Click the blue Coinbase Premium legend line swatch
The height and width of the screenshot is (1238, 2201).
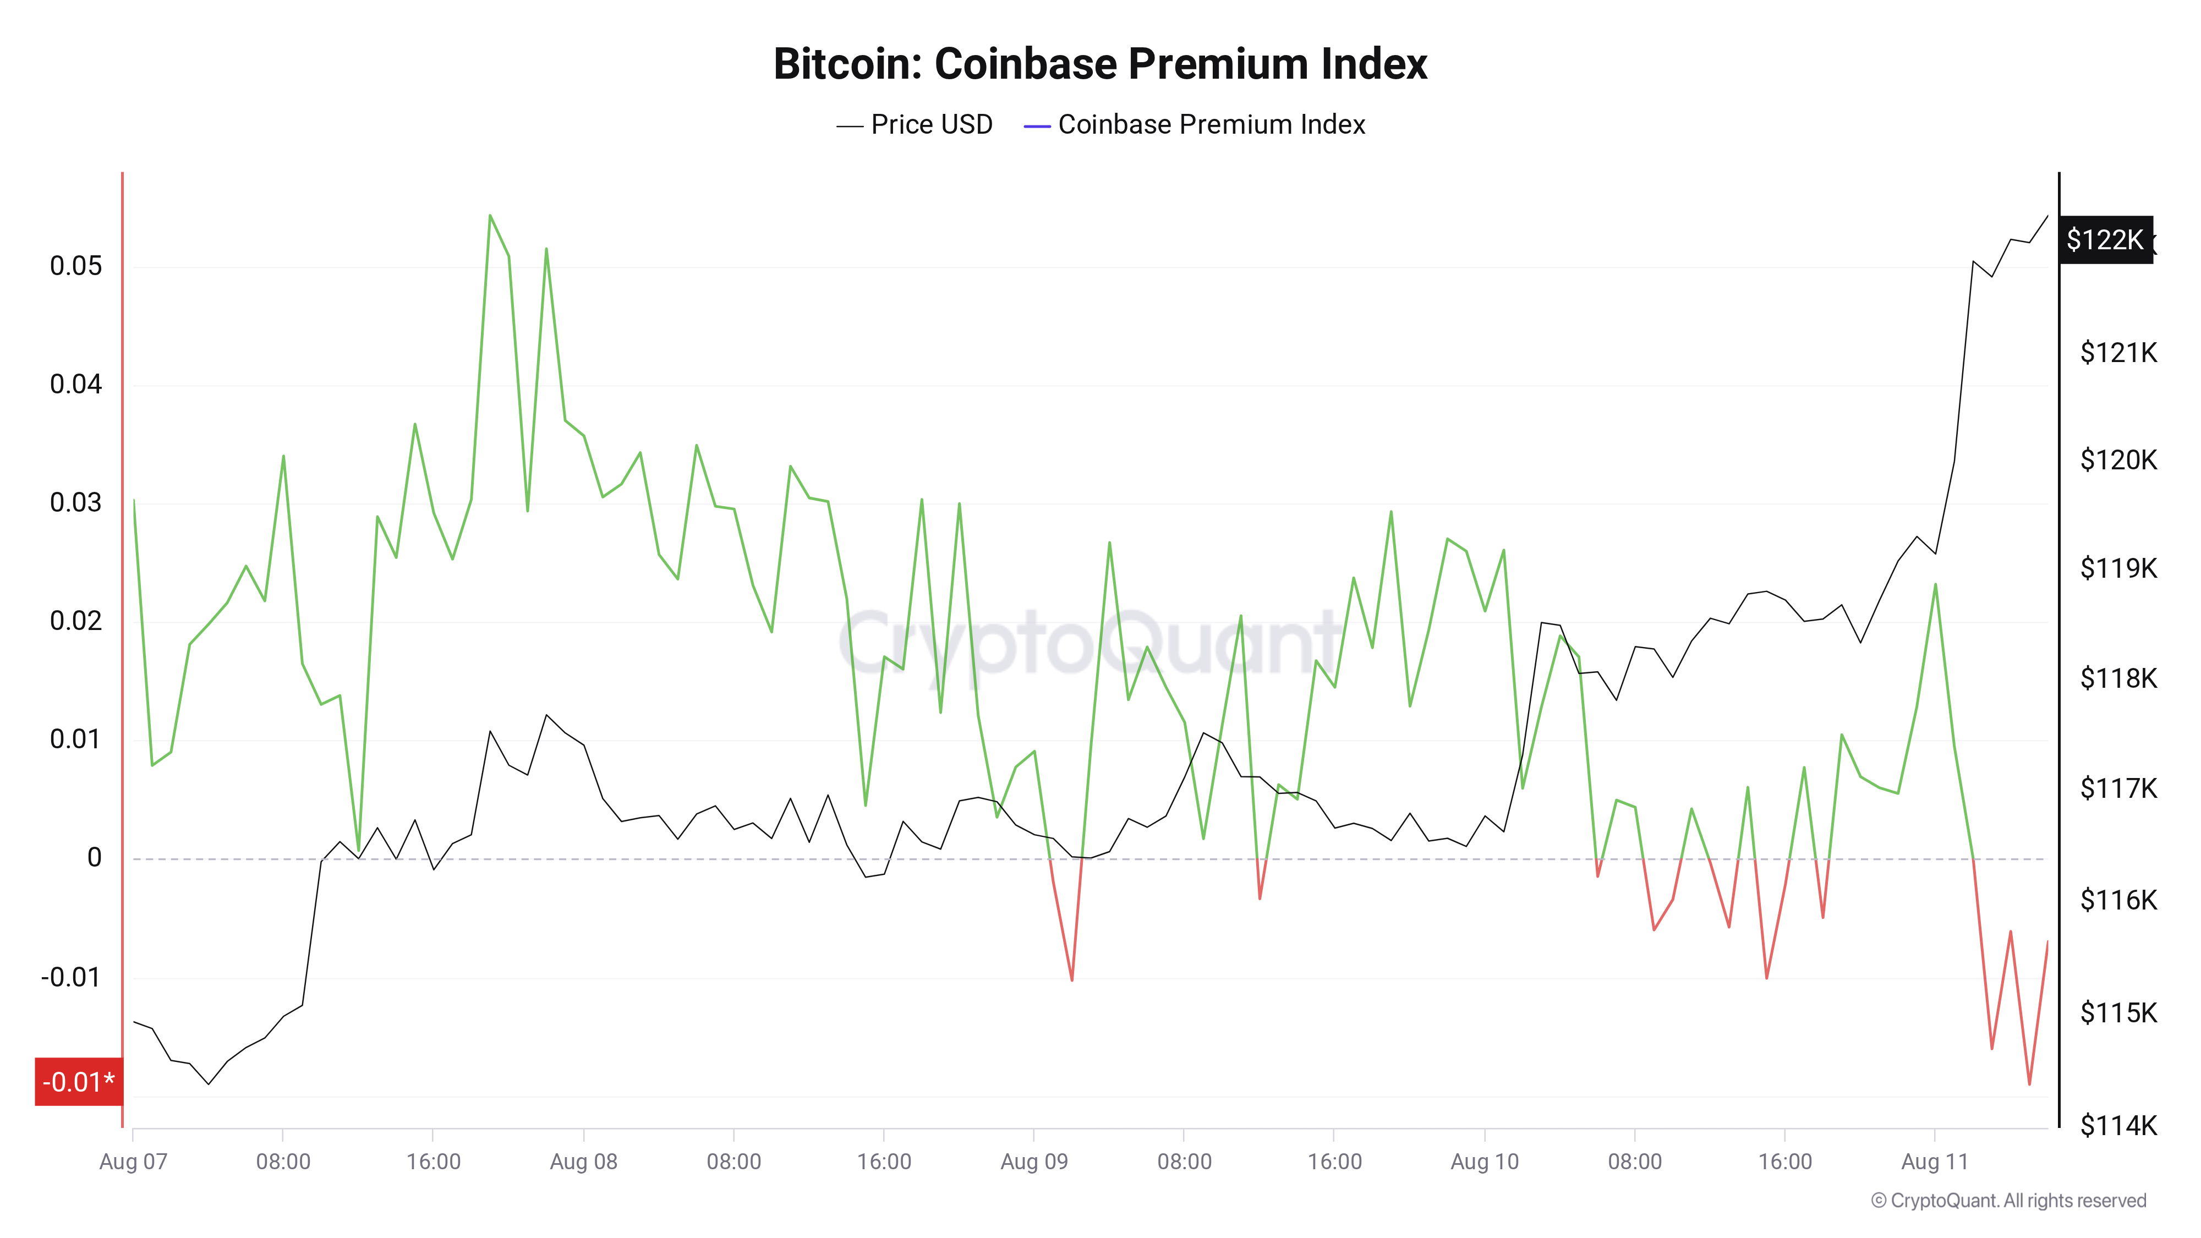pyautogui.click(x=1037, y=127)
